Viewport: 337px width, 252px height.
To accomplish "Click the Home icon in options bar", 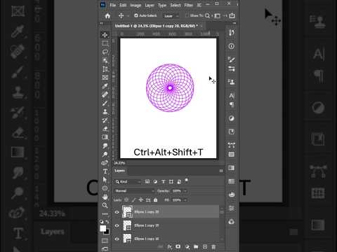I will (107, 16).
